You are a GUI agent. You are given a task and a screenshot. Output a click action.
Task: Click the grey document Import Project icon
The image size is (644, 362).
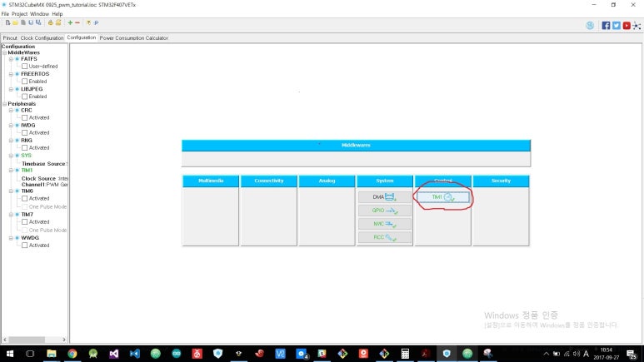pos(23,23)
